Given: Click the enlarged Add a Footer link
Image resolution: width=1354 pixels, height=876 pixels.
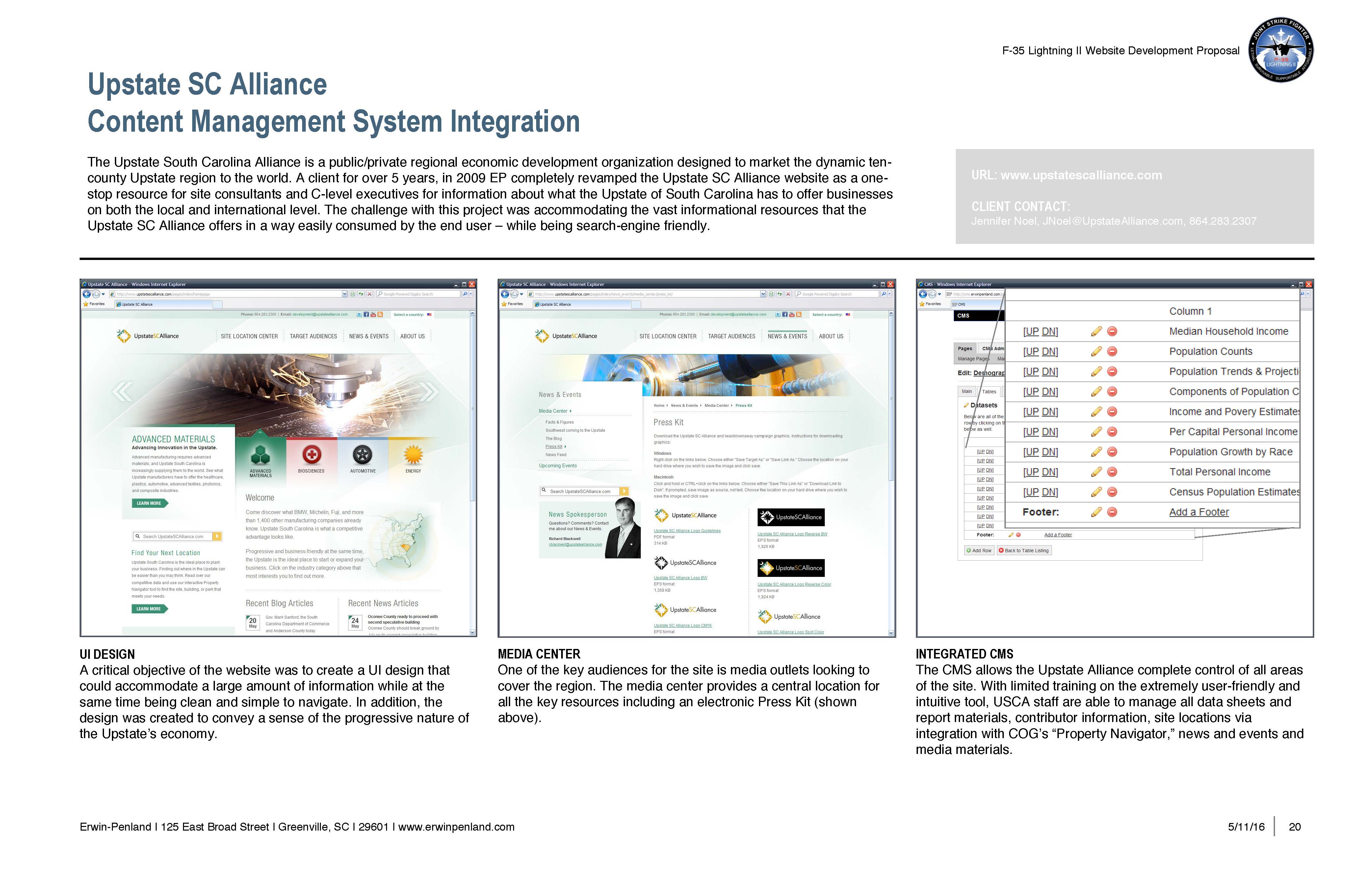Looking at the screenshot, I should pyautogui.click(x=1199, y=512).
